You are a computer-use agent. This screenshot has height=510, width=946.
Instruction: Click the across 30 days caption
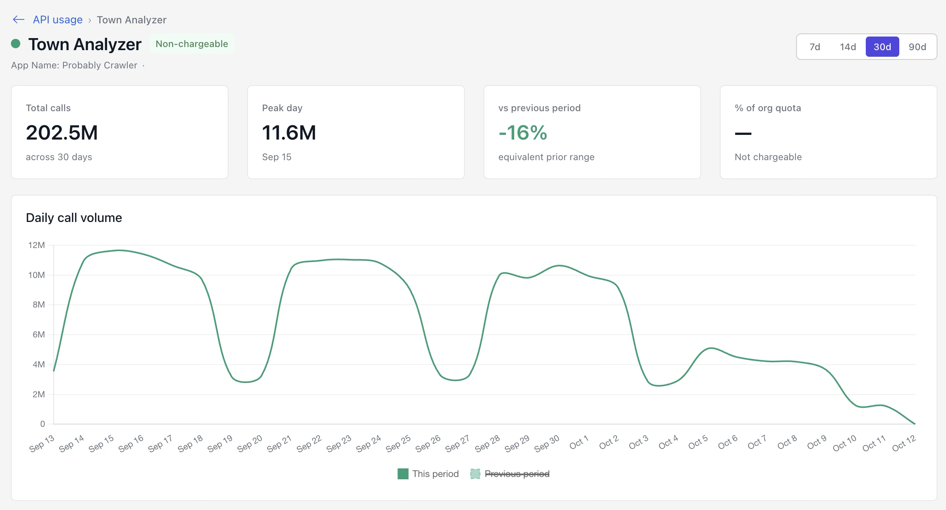click(x=59, y=157)
